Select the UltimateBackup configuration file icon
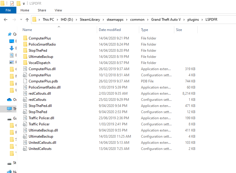Image resolution: width=236 pixels, height=173 pixels. point(25,136)
